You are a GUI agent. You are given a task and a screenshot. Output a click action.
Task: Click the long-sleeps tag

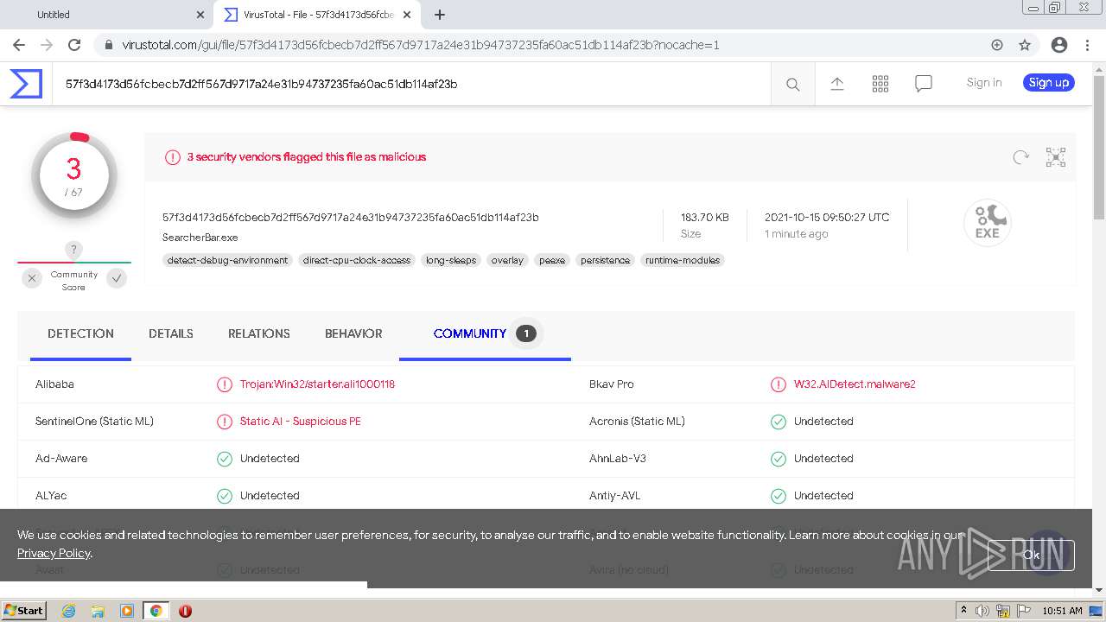click(451, 260)
